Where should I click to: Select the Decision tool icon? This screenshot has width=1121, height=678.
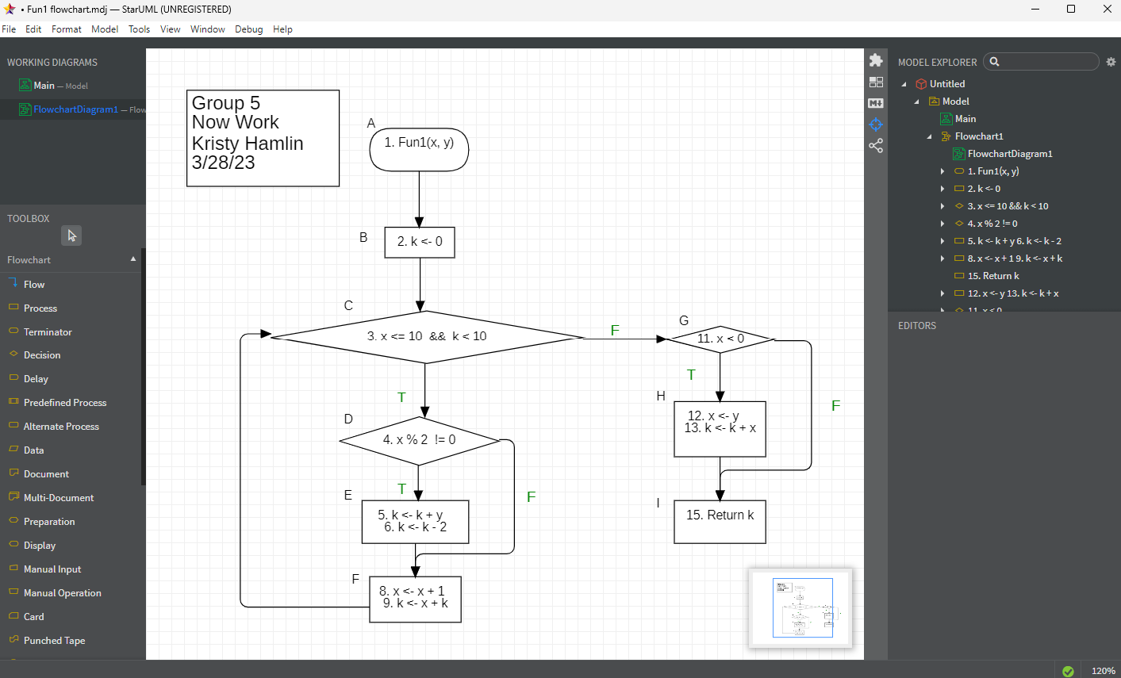[13, 354]
